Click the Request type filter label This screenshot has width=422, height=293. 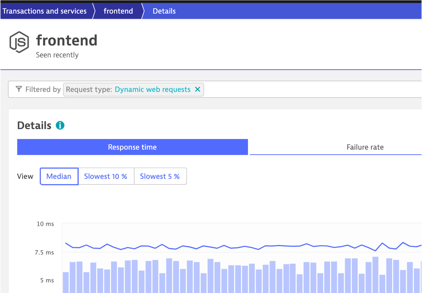click(89, 89)
